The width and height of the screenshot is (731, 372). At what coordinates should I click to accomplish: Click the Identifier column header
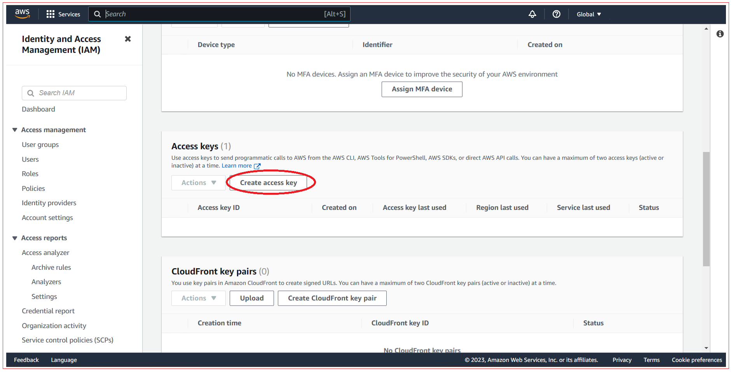377,45
